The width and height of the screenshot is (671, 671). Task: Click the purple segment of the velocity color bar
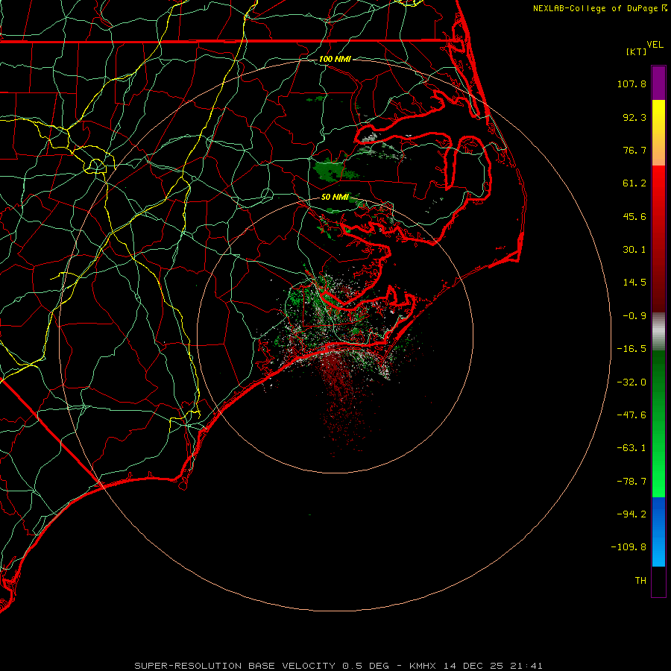[658, 83]
